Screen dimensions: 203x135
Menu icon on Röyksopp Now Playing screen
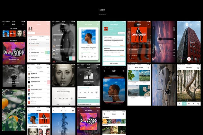(x=98, y=111)
